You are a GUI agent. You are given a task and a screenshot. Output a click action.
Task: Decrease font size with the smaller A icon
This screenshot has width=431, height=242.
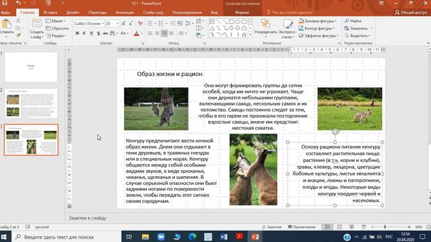(x=131, y=24)
